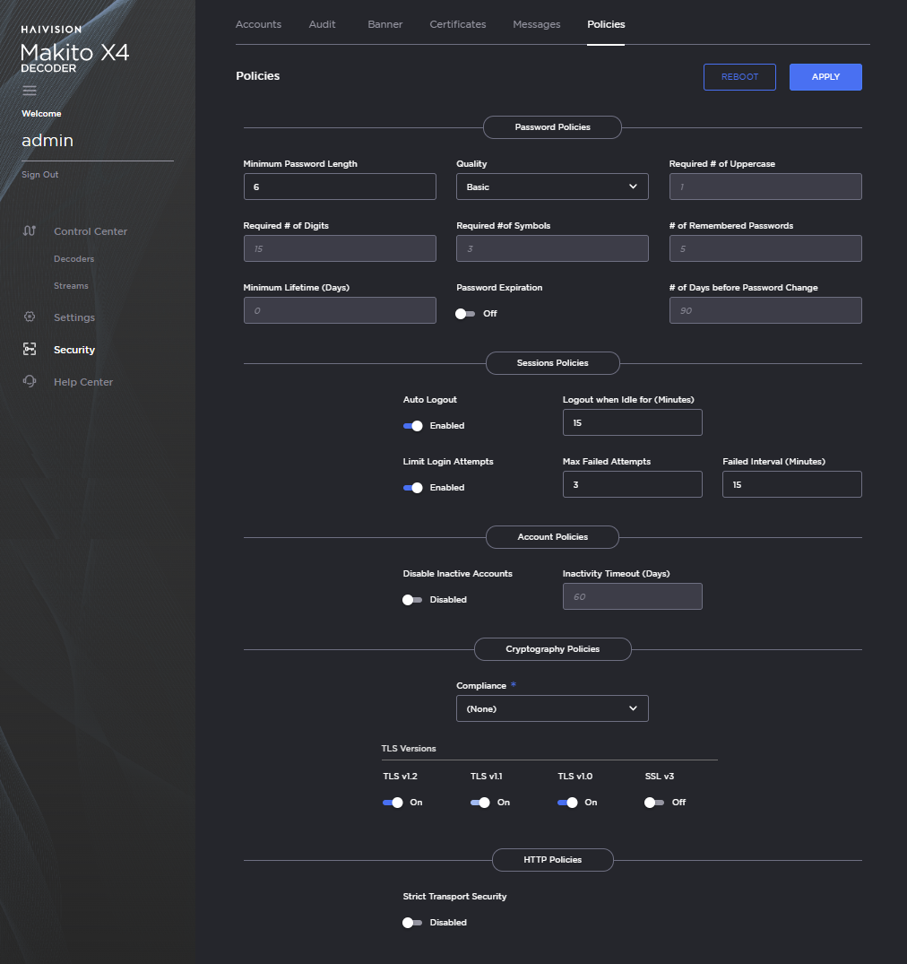Open the Quality dropdown set to Basic

tap(552, 187)
